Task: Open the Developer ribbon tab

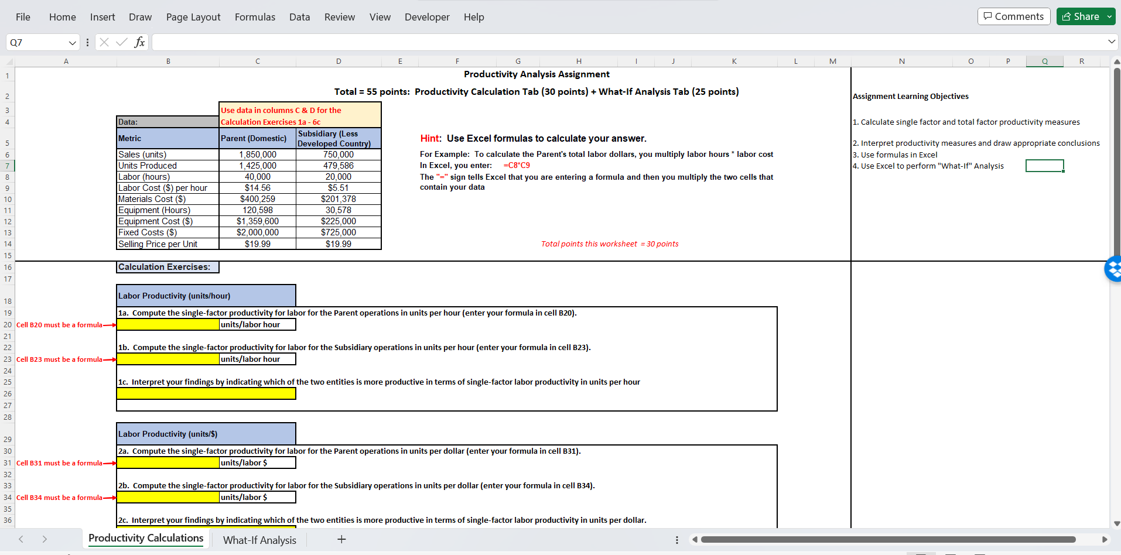Action: 427,17
